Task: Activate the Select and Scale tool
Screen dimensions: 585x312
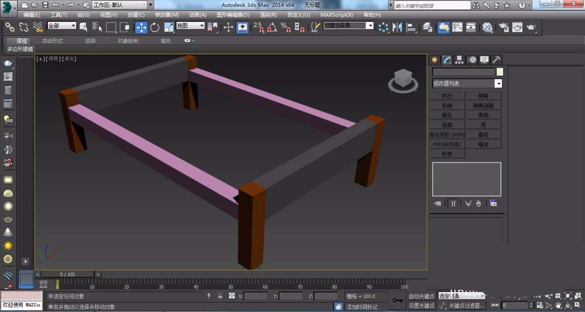Action: pyautogui.click(x=169, y=27)
